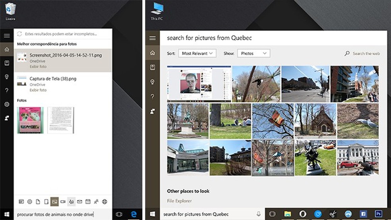Filter the left search results by Music
This screenshot has width=391, height=220.
tap(71, 202)
